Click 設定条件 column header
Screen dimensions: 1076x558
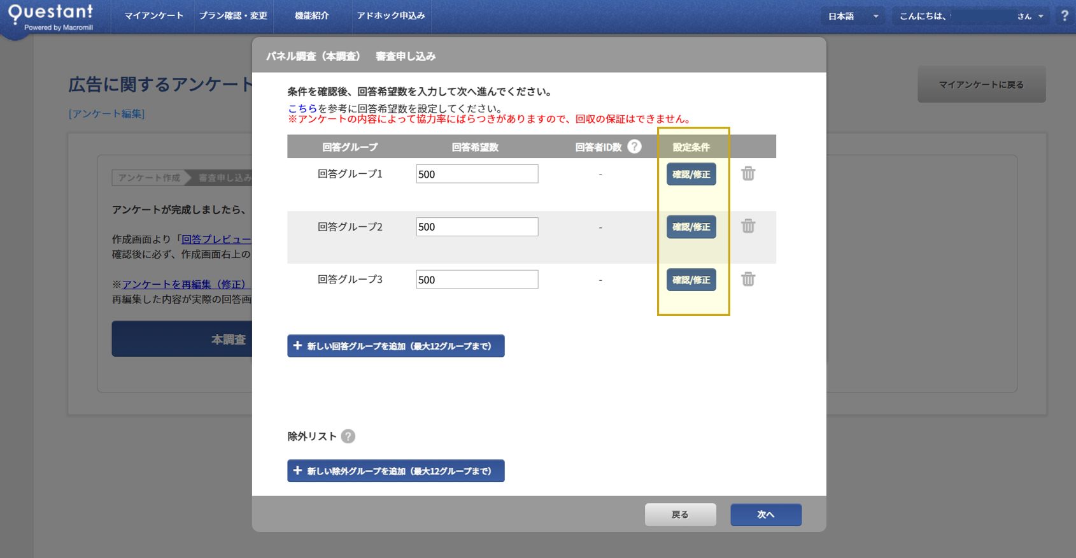pyautogui.click(x=691, y=147)
